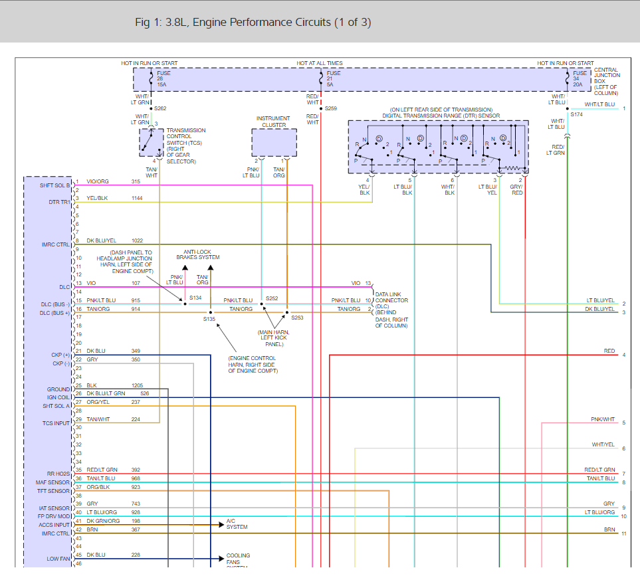Click the Central Junction Box label
The image size is (640, 576).
click(605, 82)
